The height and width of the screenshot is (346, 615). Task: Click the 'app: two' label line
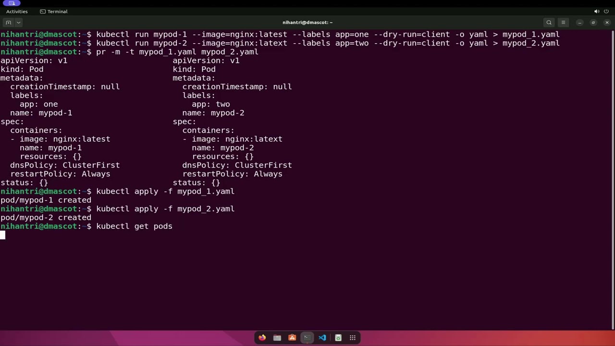pyautogui.click(x=210, y=104)
